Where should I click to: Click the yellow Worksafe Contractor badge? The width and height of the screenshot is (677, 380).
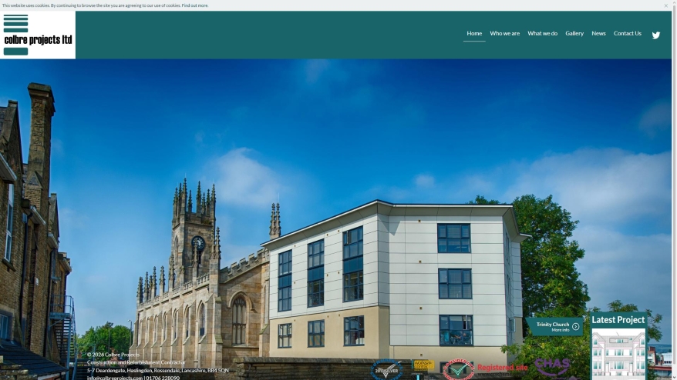click(423, 365)
